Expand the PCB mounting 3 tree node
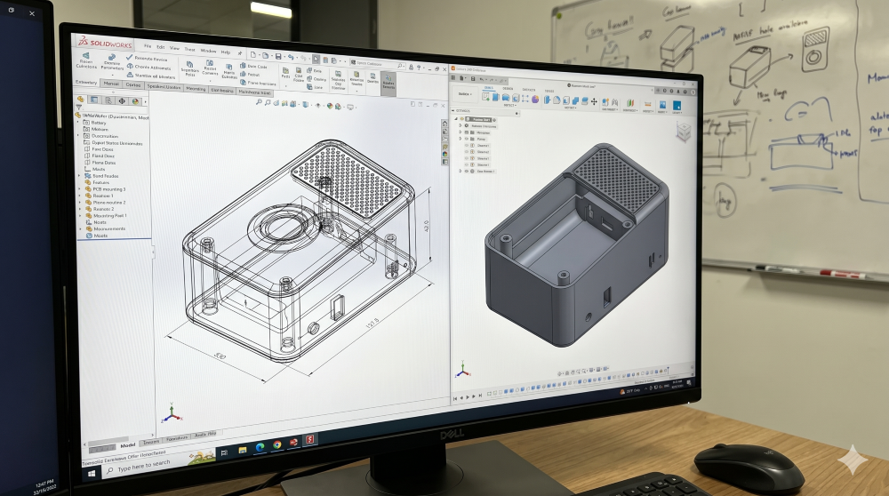This screenshot has width=889, height=496. (x=79, y=188)
